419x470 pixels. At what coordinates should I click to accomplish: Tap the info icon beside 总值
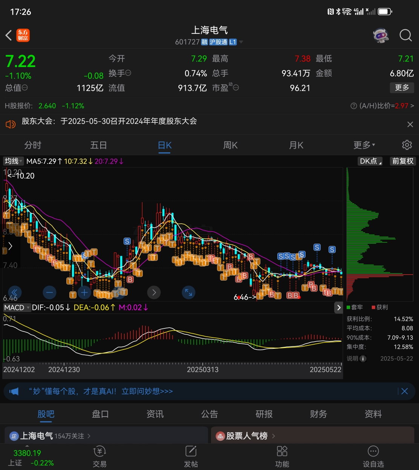pos(25,87)
